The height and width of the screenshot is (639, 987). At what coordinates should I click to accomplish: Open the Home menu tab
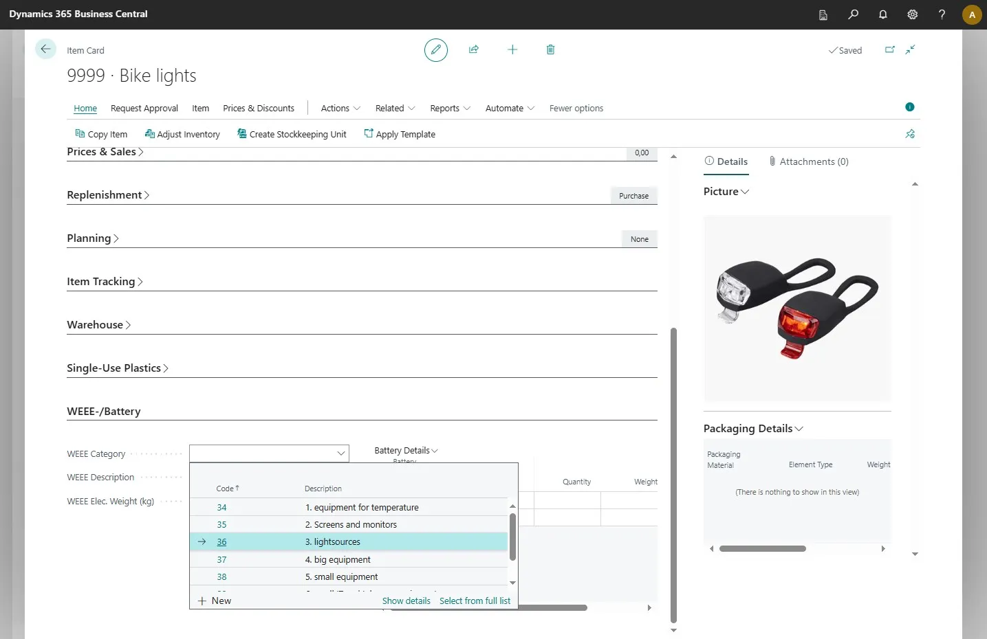click(85, 108)
